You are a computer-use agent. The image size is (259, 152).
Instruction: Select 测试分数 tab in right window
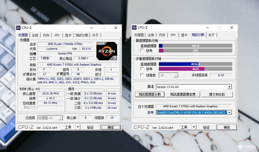click(x=198, y=35)
